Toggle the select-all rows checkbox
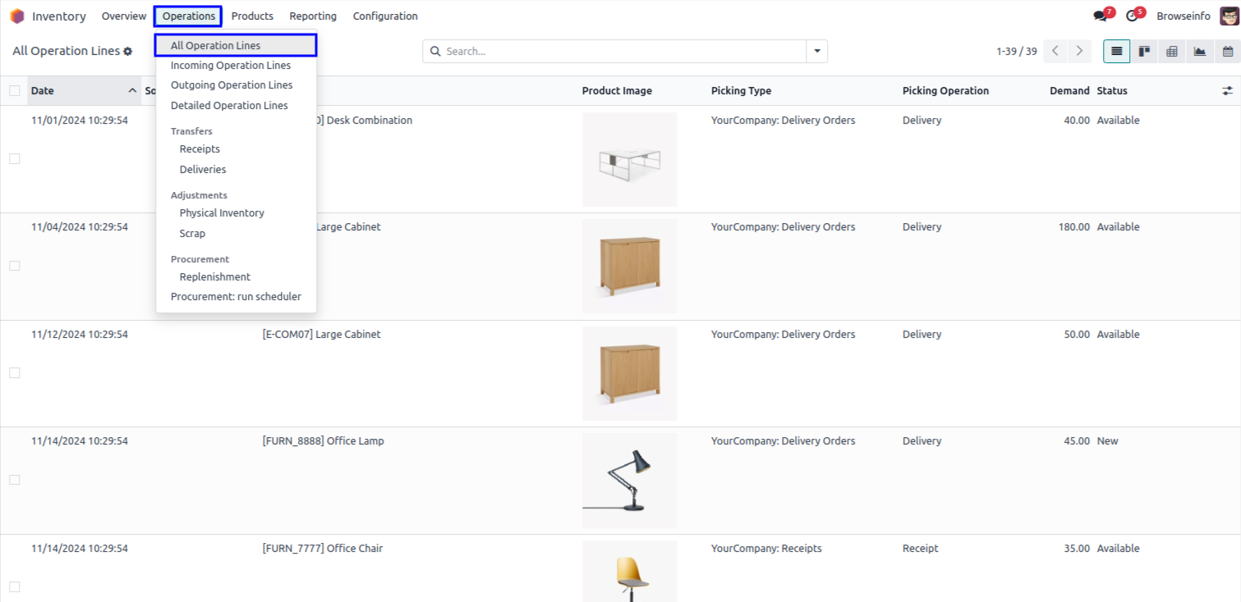1241x602 pixels. click(x=15, y=91)
